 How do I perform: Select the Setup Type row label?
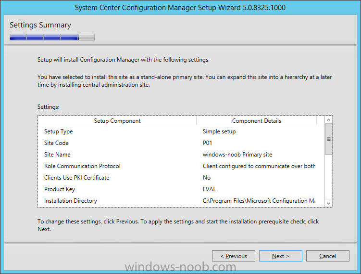tap(59, 131)
